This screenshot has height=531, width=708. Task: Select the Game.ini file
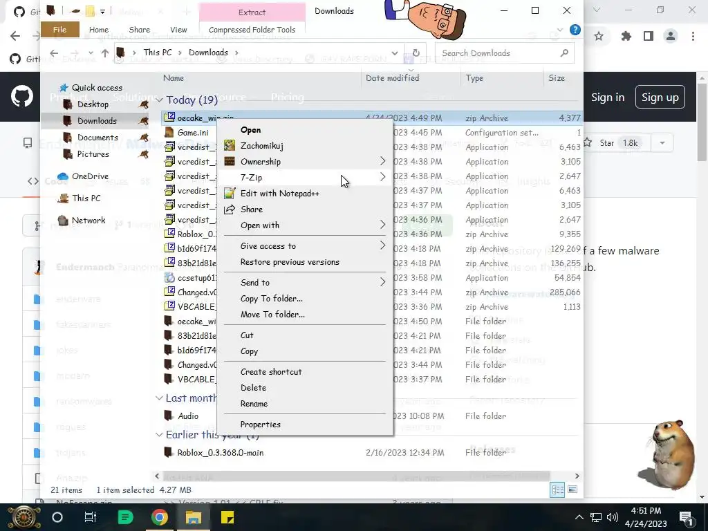pyautogui.click(x=193, y=133)
